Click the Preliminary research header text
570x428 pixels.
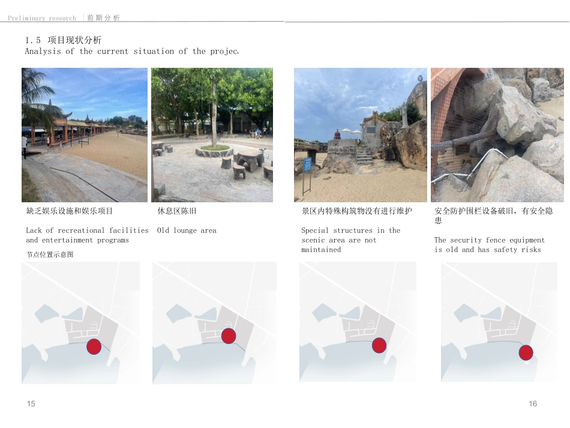click(x=42, y=18)
